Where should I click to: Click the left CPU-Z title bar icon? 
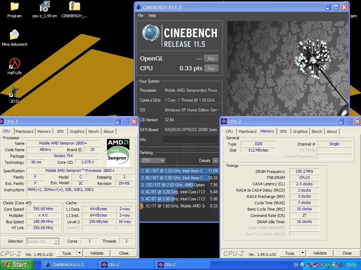(2, 121)
